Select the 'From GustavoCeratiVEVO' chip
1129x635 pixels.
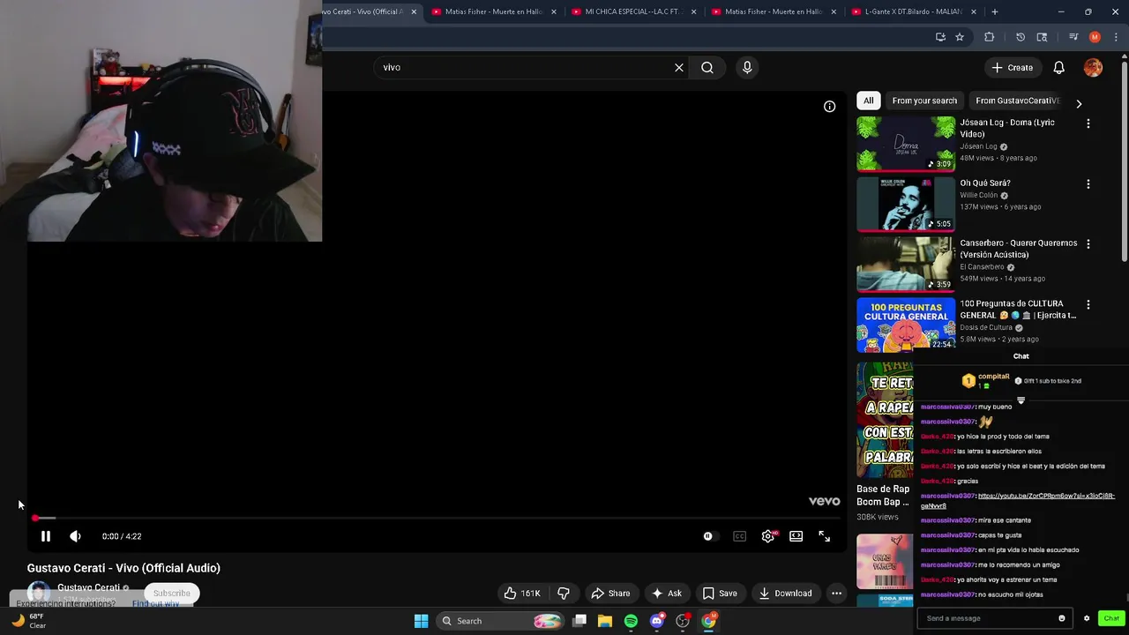pos(1017,101)
